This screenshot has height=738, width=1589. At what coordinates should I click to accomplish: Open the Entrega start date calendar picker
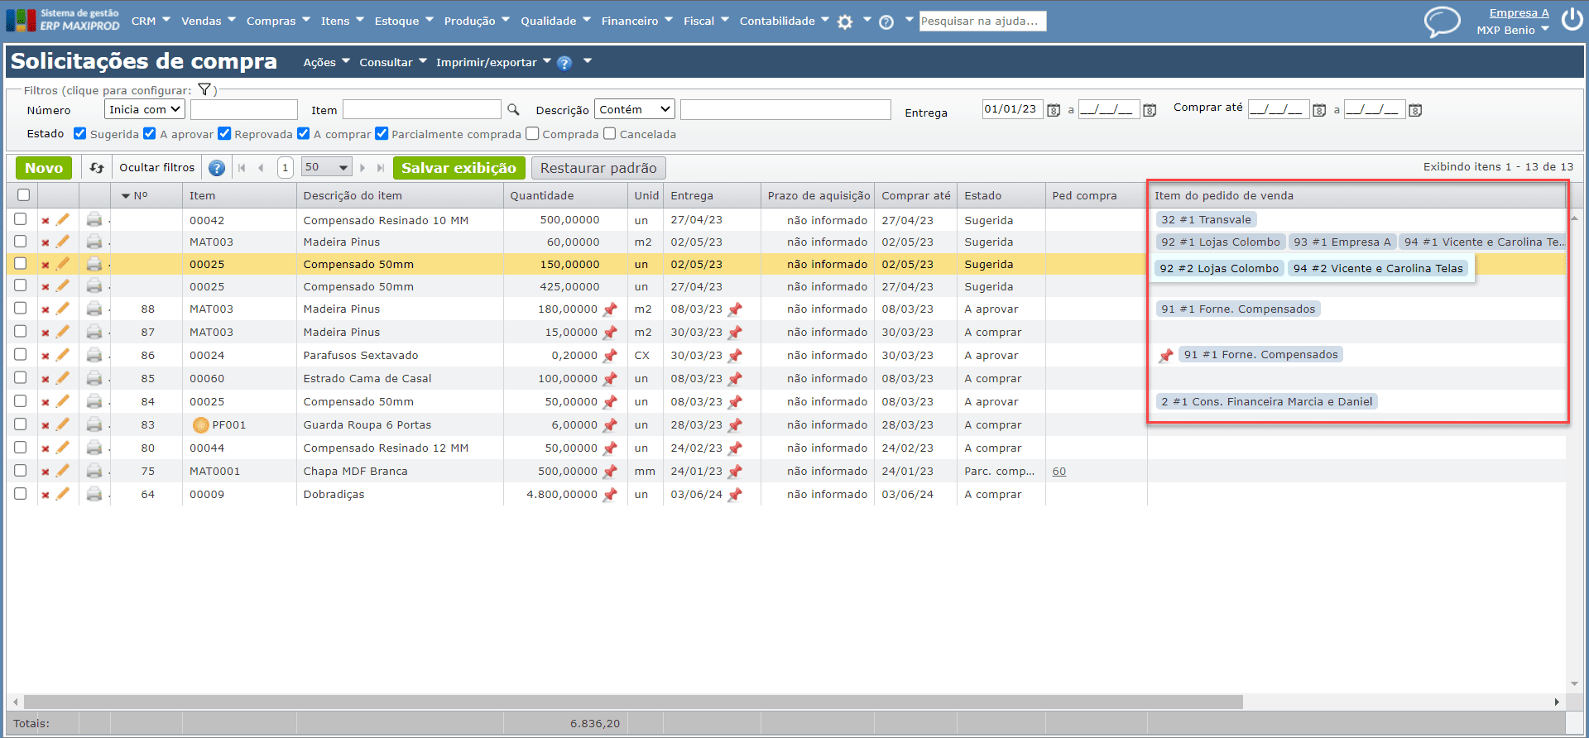[x=1054, y=110]
